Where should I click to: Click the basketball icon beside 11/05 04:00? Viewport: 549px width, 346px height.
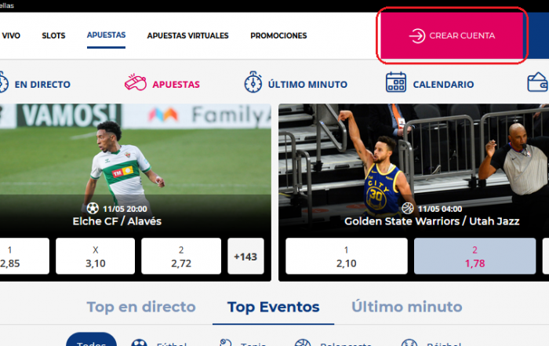(408, 209)
